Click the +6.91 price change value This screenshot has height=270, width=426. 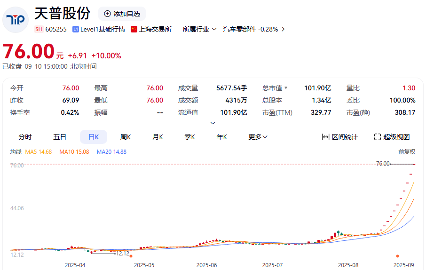tap(78, 56)
